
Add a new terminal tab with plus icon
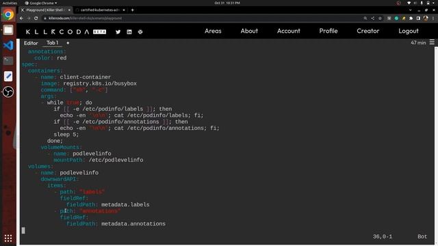tap(68, 43)
